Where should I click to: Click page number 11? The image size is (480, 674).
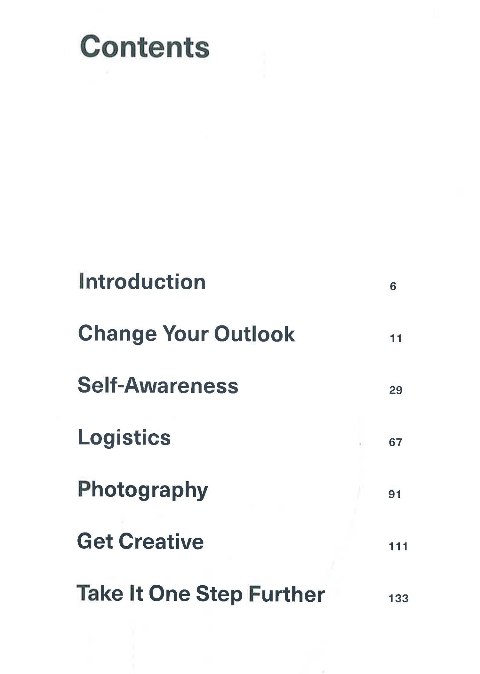[396, 338]
